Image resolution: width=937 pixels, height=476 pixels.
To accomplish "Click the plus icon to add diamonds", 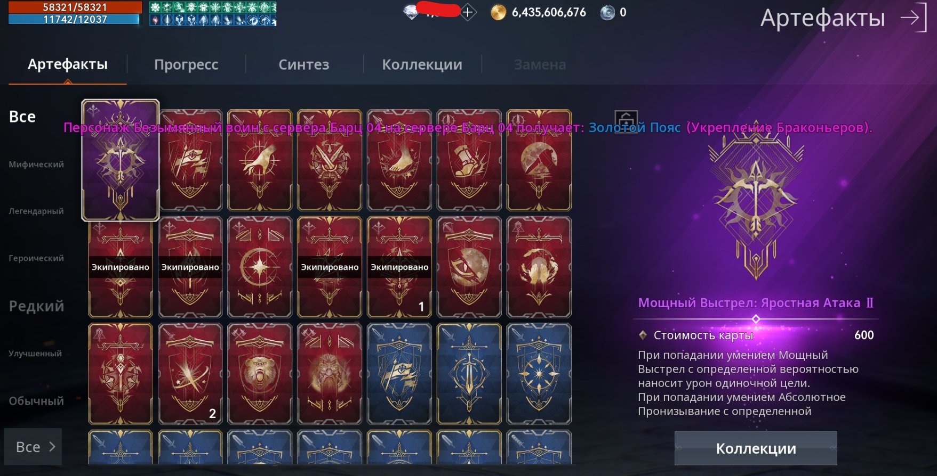I will (x=468, y=12).
